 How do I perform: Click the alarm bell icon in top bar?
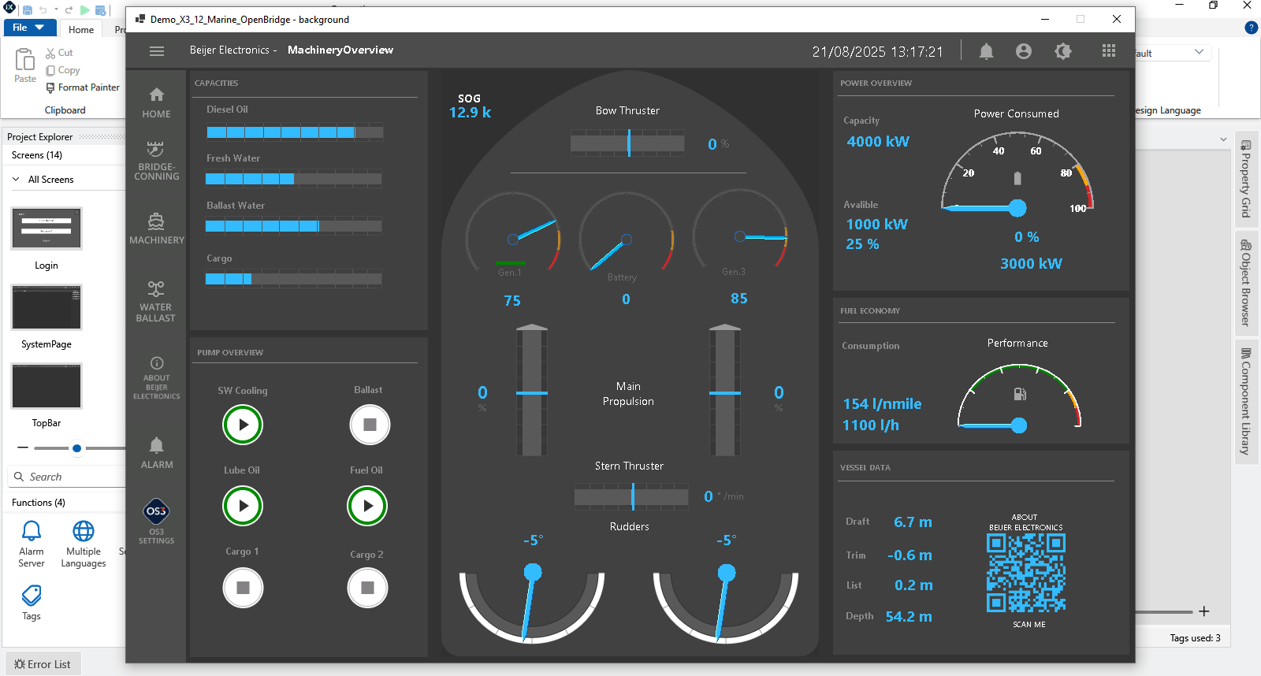tap(986, 51)
